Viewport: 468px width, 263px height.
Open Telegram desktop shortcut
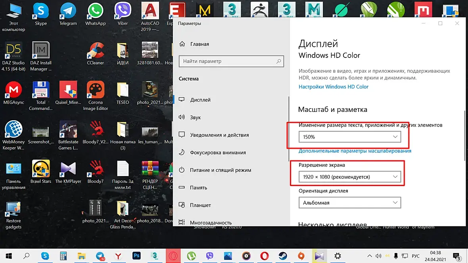(68, 14)
